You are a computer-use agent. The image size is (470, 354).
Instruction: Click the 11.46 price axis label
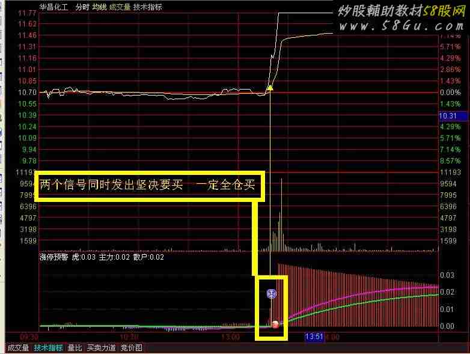[x=27, y=35]
